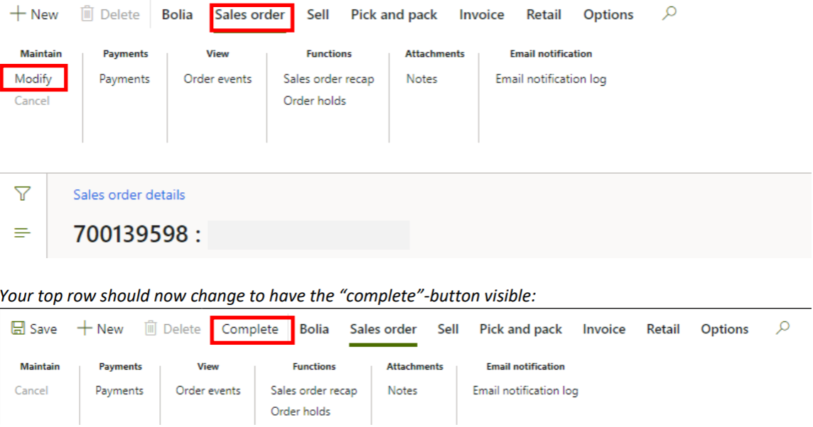The image size is (813, 427).
Task: Click the plus New icon above Maintain Modify
Action: tap(18, 14)
